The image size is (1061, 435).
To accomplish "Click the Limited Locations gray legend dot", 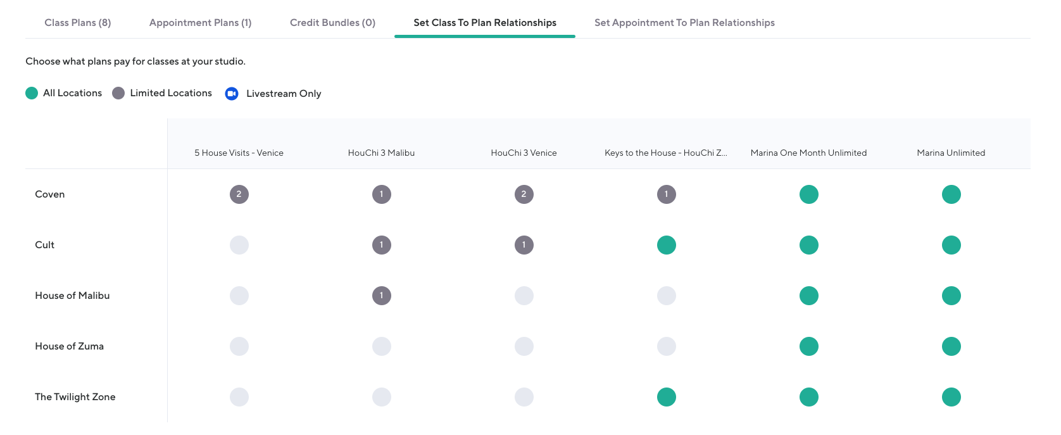I will point(118,93).
